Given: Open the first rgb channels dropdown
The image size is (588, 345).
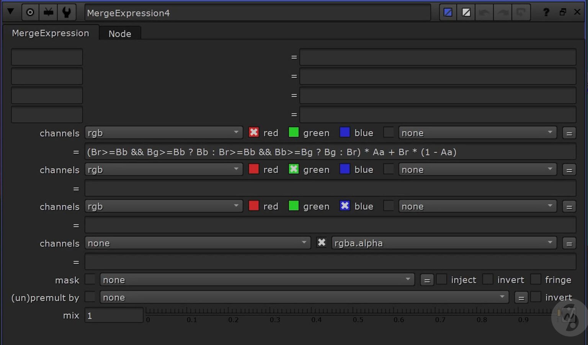Looking at the screenshot, I should click(x=163, y=133).
